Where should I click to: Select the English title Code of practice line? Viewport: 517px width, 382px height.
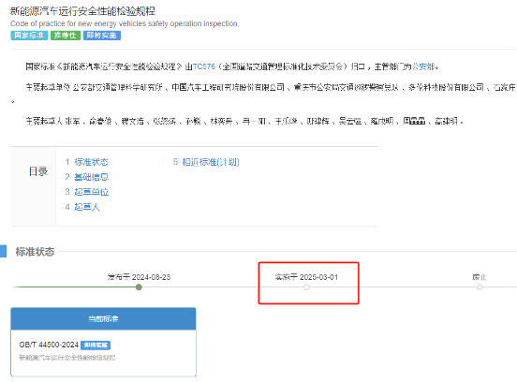pyautogui.click(x=124, y=23)
